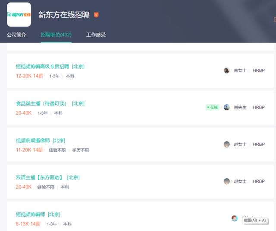Screen dimensions: 276x231
Task: Click recruiter name 肖先生
Action: tap(240, 107)
